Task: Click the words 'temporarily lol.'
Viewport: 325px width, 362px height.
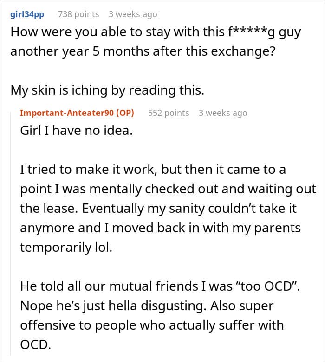Action: [66, 247]
